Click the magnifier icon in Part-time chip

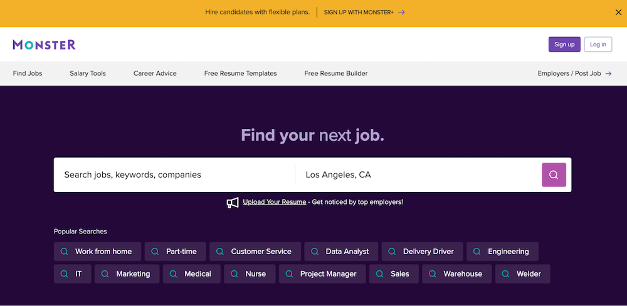155,252
